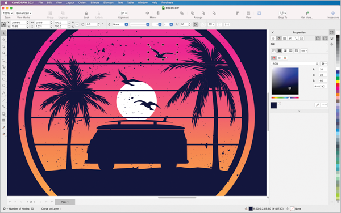
Task: Open the Window menu
Action: click(143, 3)
